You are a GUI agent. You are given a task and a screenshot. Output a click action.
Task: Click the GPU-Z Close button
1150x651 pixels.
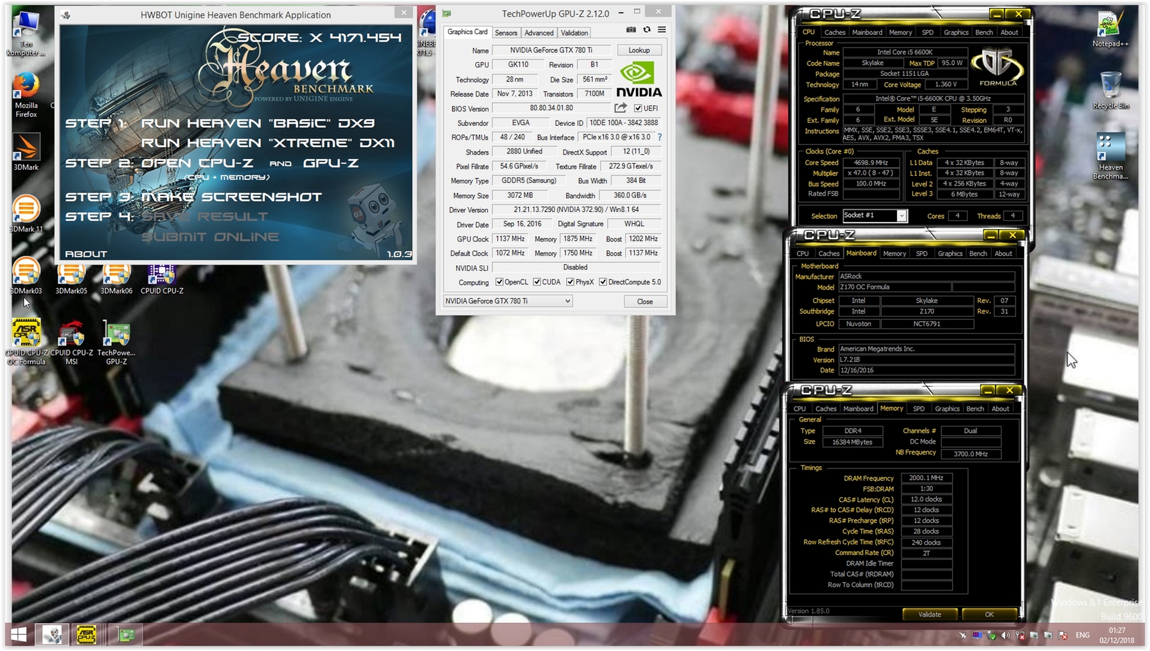[x=644, y=301]
